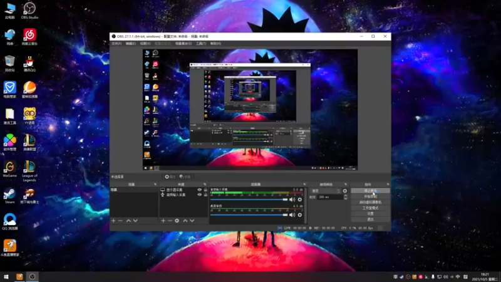Open the Edit (编辑) menu in OBS
Screen dimensions: 501x282
coord(131,43)
